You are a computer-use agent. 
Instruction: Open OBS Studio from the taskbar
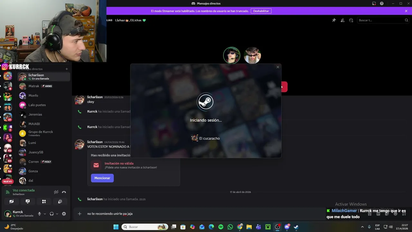click(277, 227)
